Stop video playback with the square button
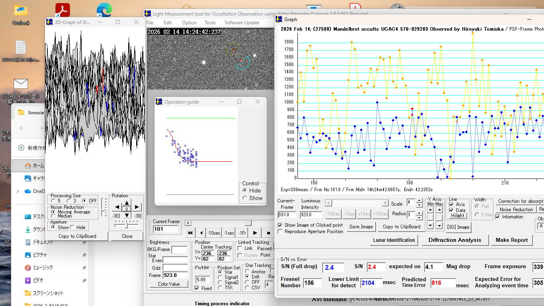 (268, 233)
